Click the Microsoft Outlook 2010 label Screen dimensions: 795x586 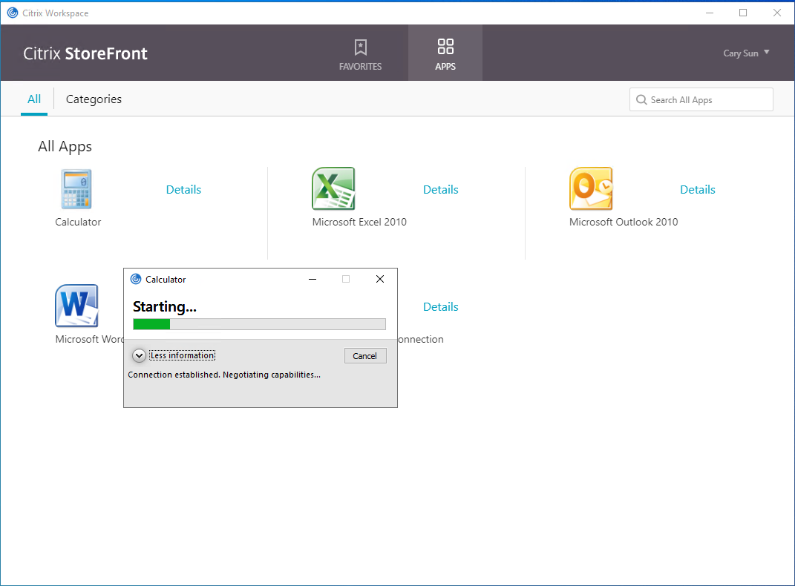pos(624,222)
